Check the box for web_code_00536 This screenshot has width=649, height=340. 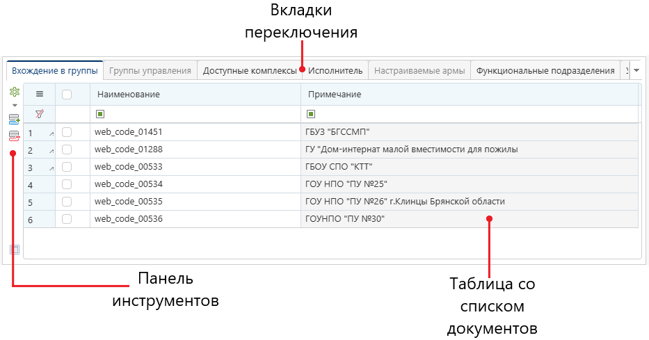tap(67, 219)
